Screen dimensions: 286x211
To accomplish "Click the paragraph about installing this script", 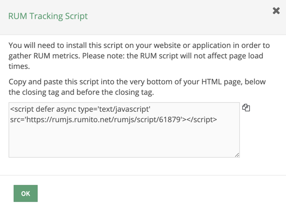I will 139,56.
